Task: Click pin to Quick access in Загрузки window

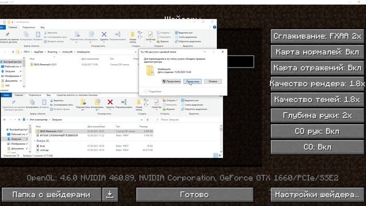Action: pyautogui.click(x=14, y=102)
